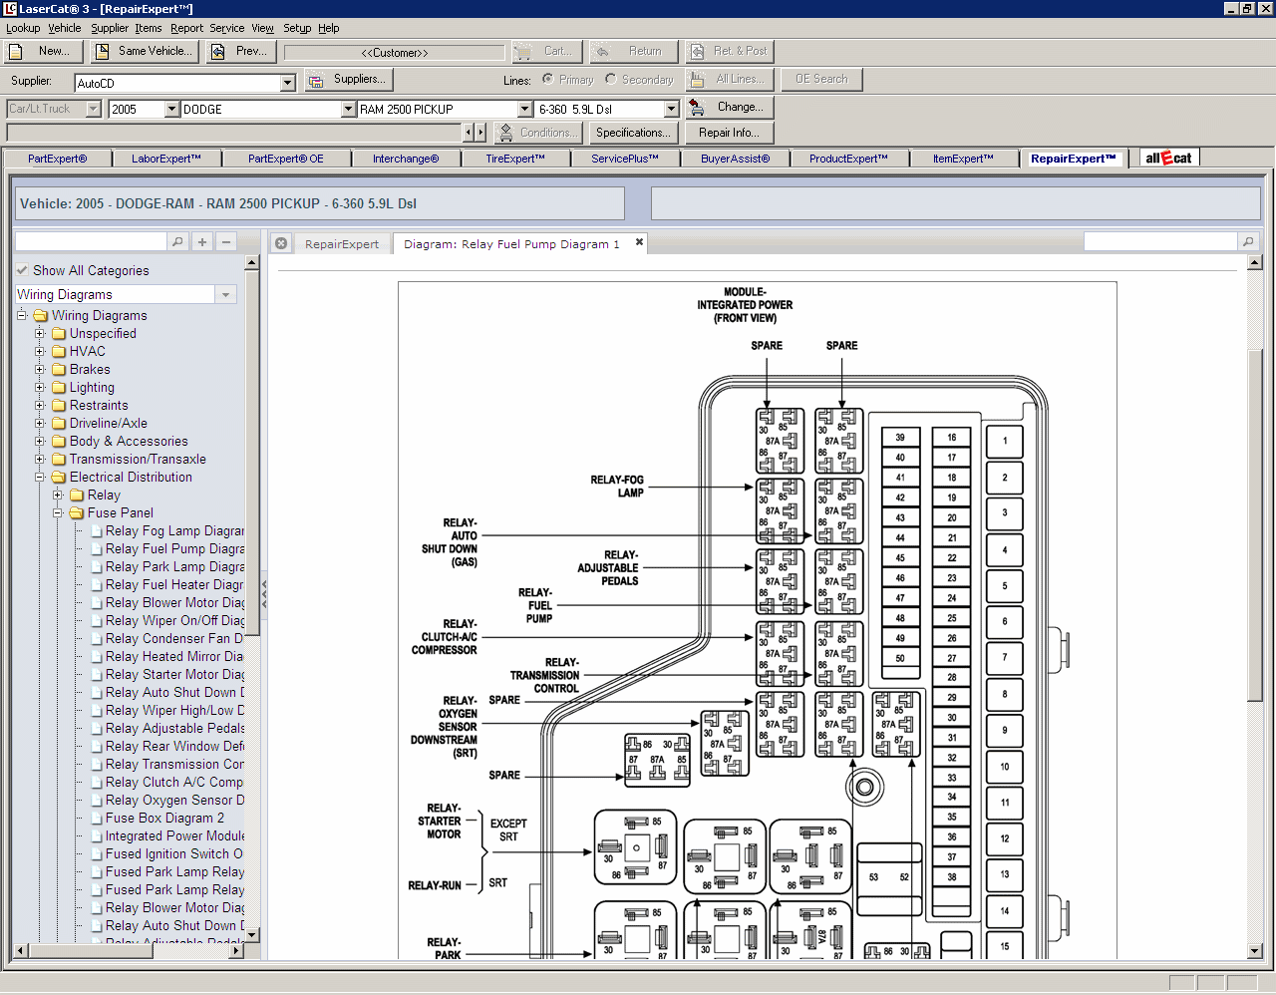The height and width of the screenshot is (995, 1276).
Task: Select the Primary lines radio button
Action: (x=548, y=79)
